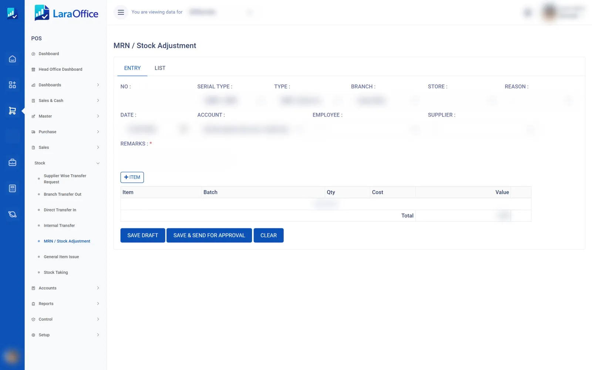592x370 pixels.
Task: Click the SAVE DRAFT button
Action: [x=143, y=235]
